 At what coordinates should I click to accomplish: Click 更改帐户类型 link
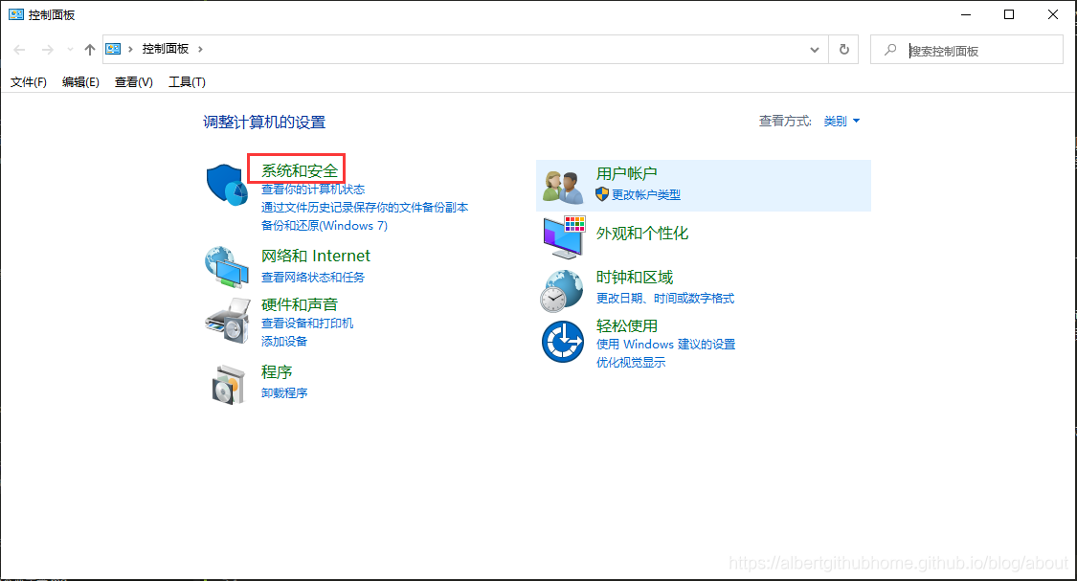coord(645,195)
